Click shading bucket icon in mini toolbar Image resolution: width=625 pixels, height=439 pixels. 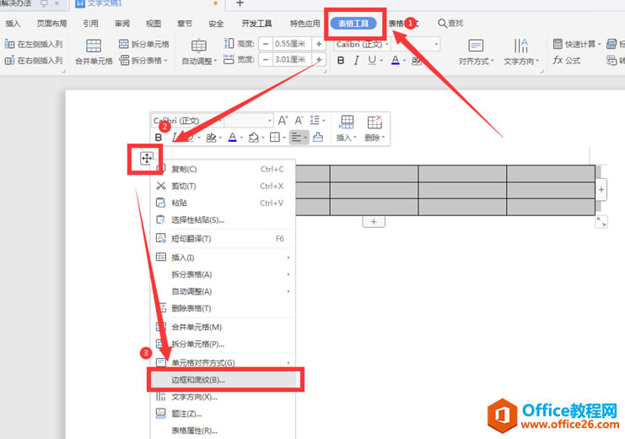click(x=254, y=138)
